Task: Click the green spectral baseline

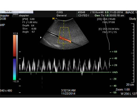Action: click(x=64, y=72)
